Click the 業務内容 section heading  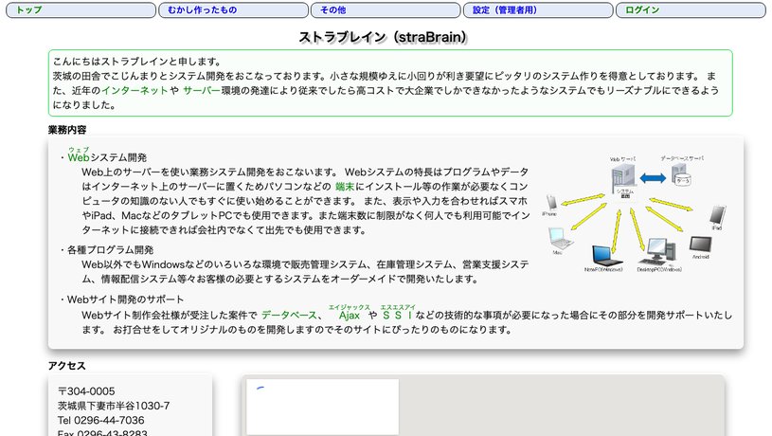67,130
